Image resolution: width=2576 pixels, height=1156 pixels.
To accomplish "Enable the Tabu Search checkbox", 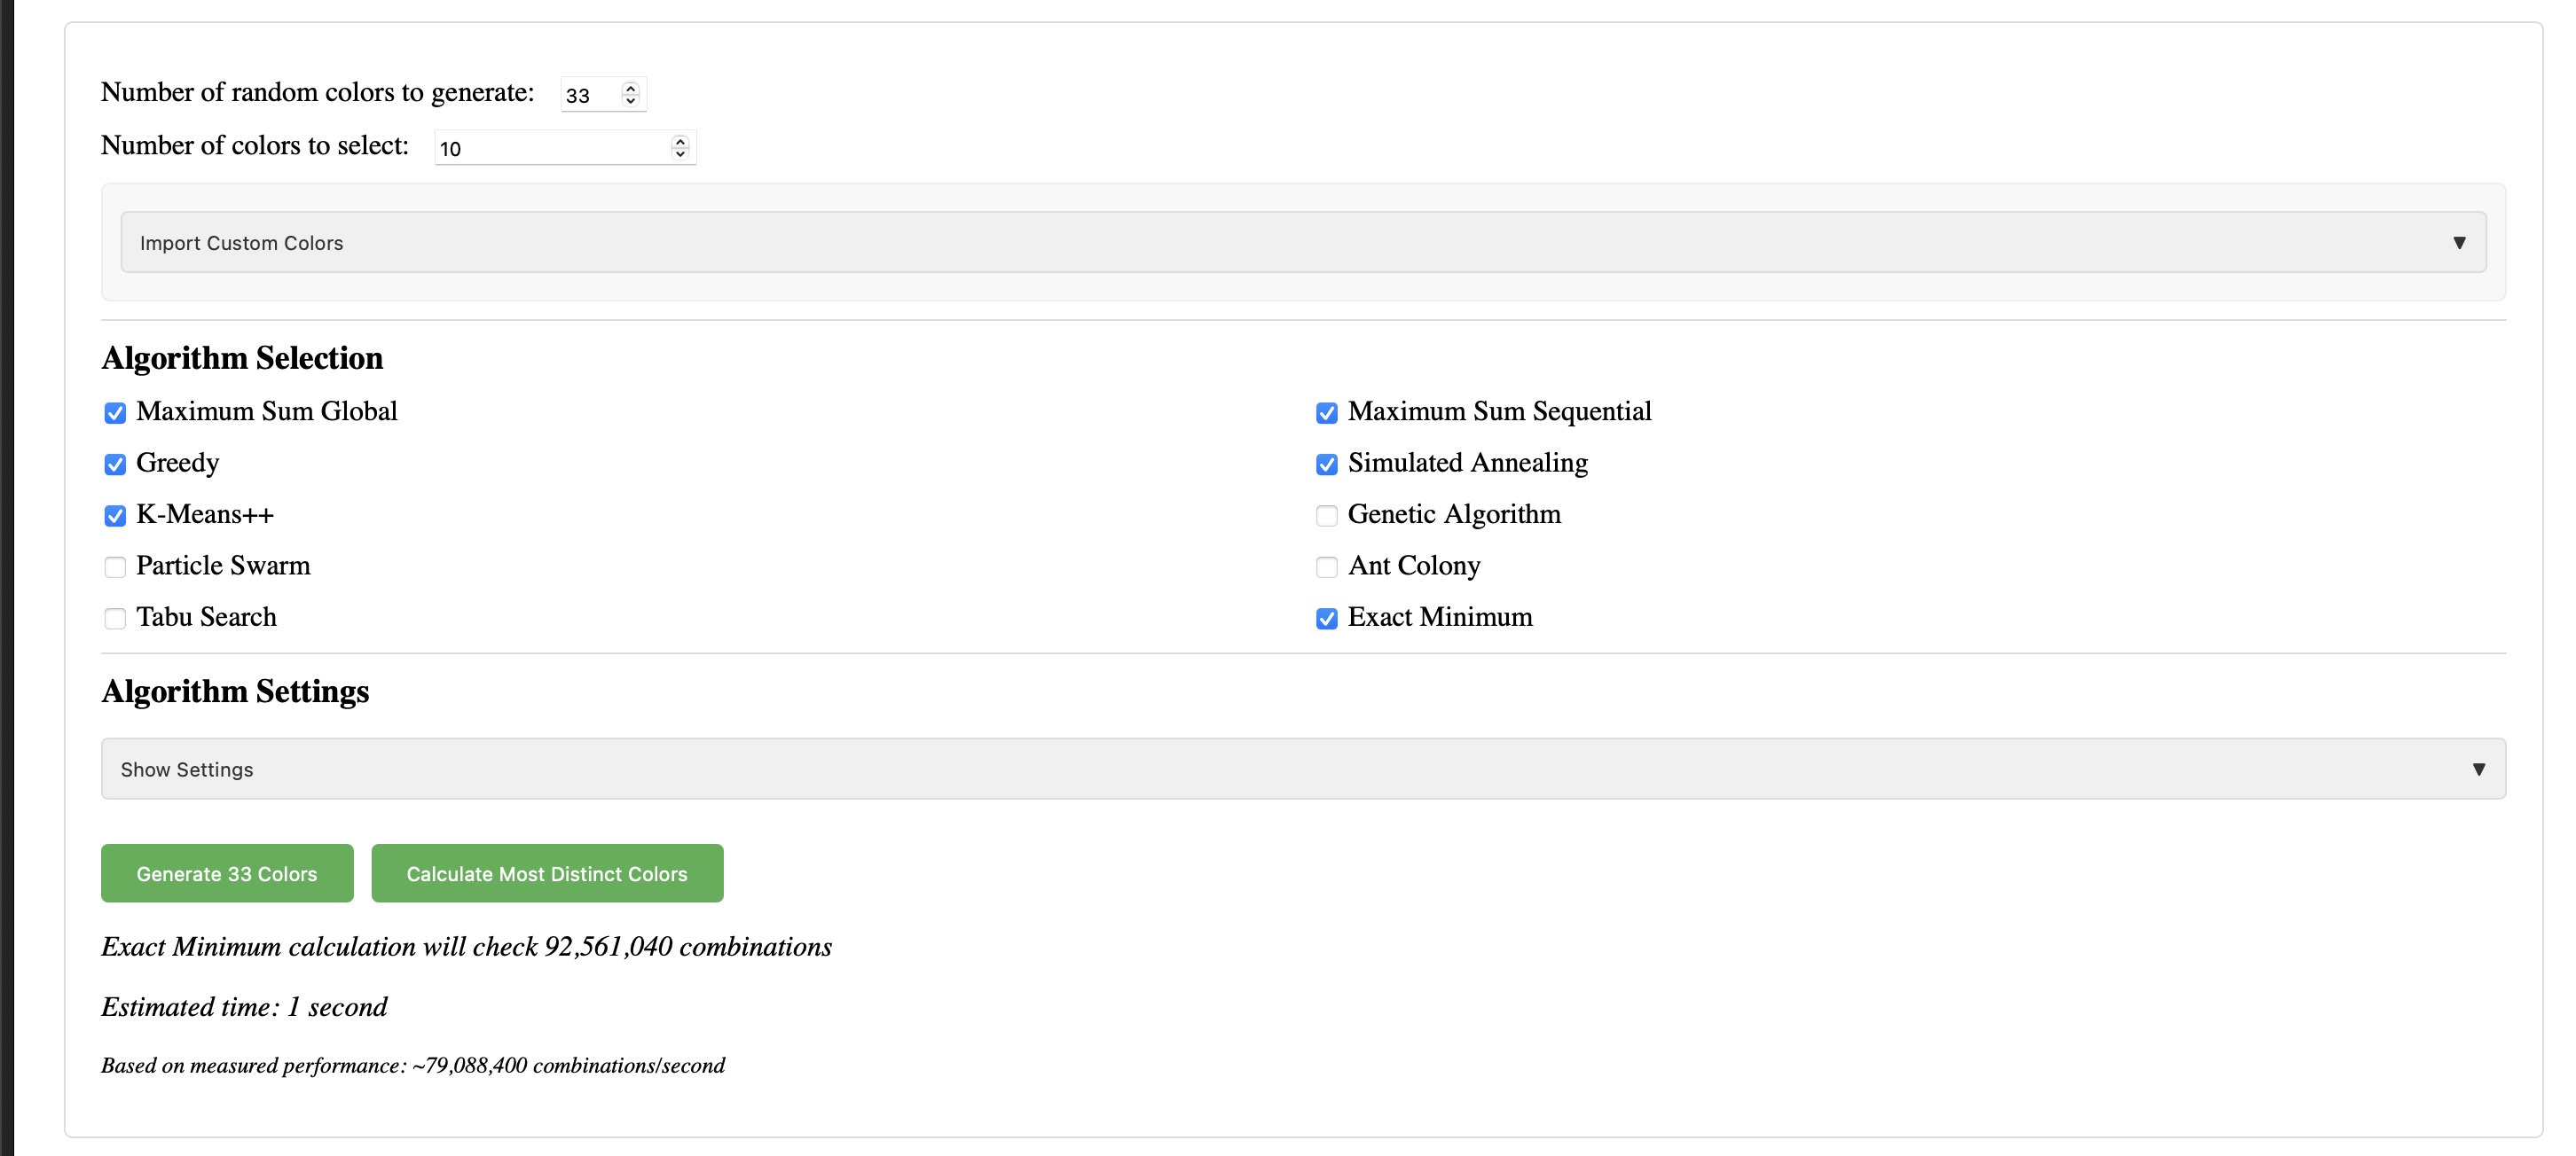I will [x=115, y=619].
